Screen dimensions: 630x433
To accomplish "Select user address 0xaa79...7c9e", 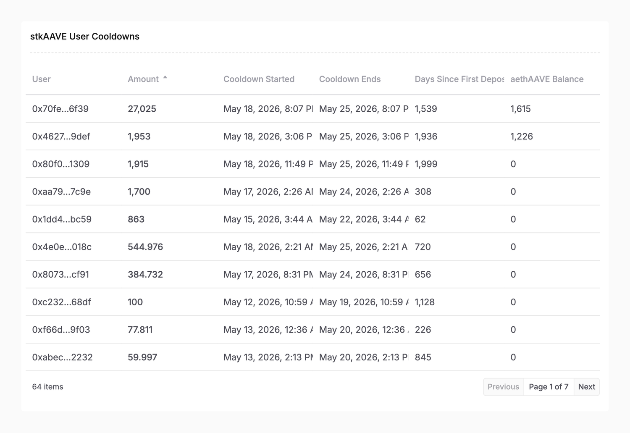I will coord(61,192).
